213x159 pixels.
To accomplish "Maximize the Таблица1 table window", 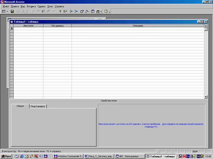I will pyautogui.click(x=202, y=22).
